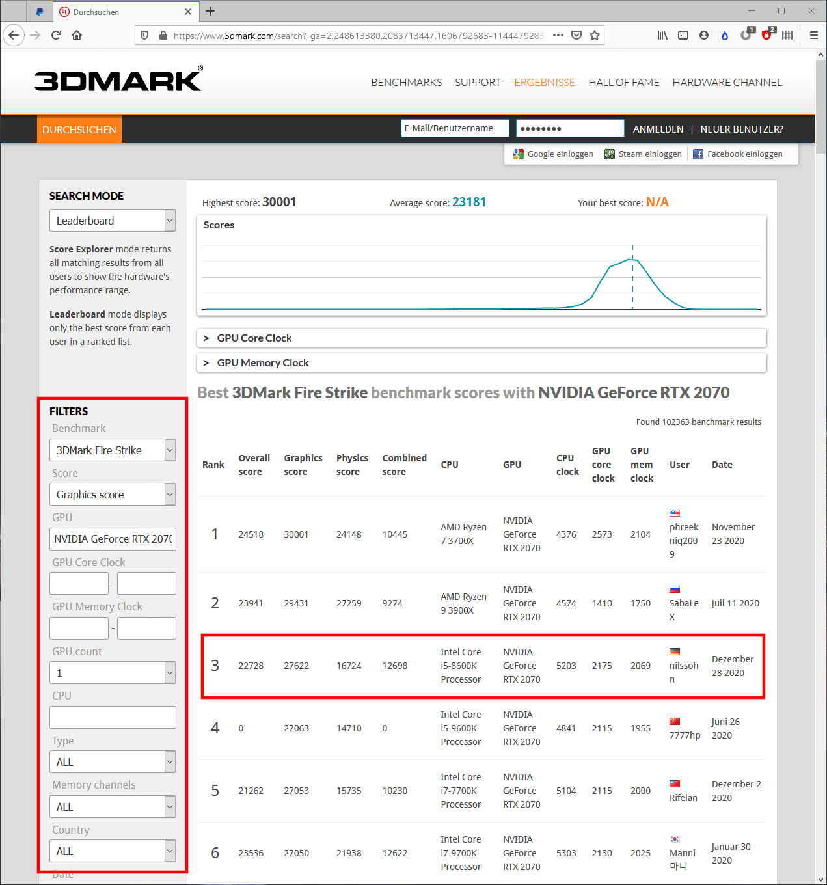Toggle the browser sidebar

[x=683, y=35]
